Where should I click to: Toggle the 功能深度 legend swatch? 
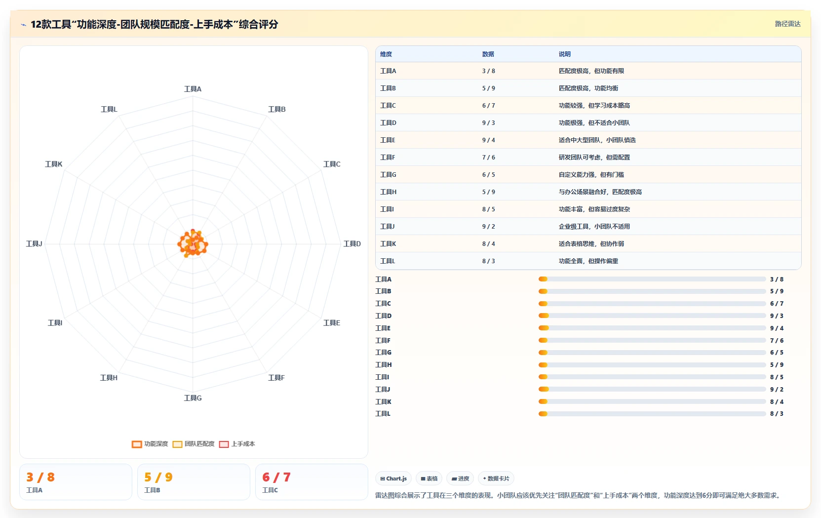tap(137, 444)
